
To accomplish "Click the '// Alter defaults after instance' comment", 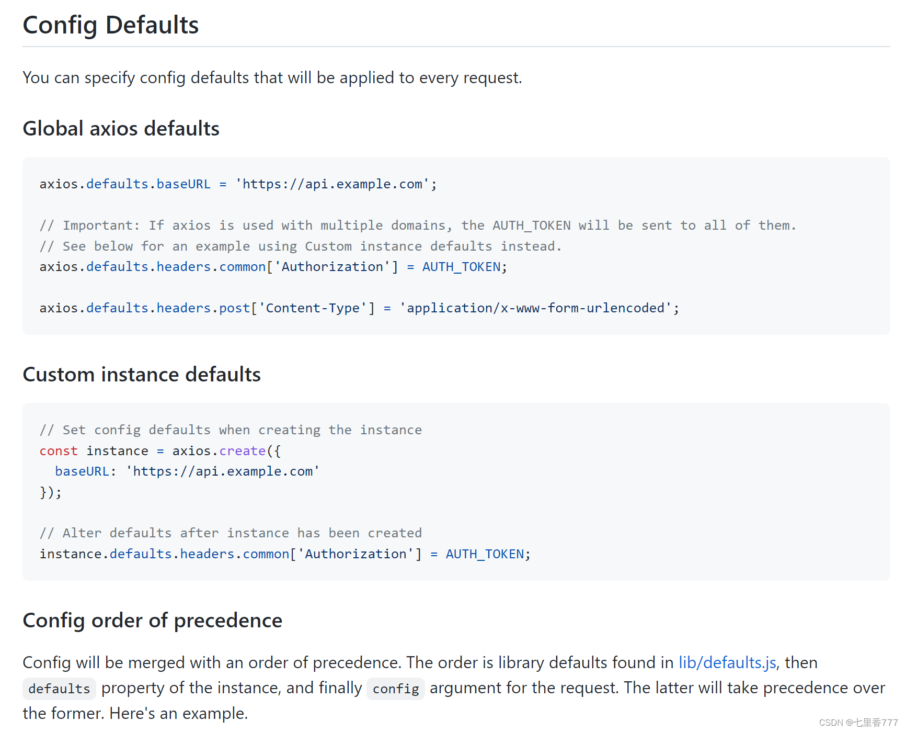I will click(x=231, y=533).
